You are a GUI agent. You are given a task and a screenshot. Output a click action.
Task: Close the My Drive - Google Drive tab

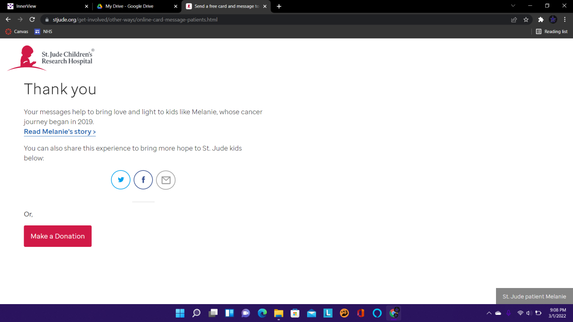tap(175, 6)
